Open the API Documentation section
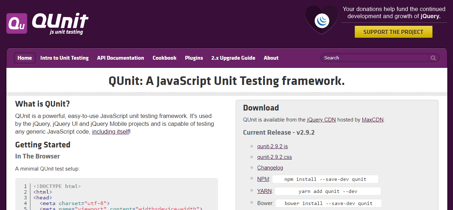453x210 pixels. tap(121, 58)
